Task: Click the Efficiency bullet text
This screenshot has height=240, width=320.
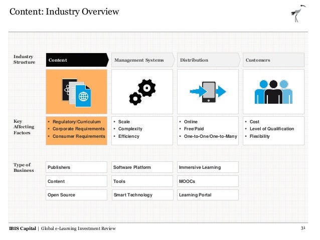Action: [x=129, y=136]
